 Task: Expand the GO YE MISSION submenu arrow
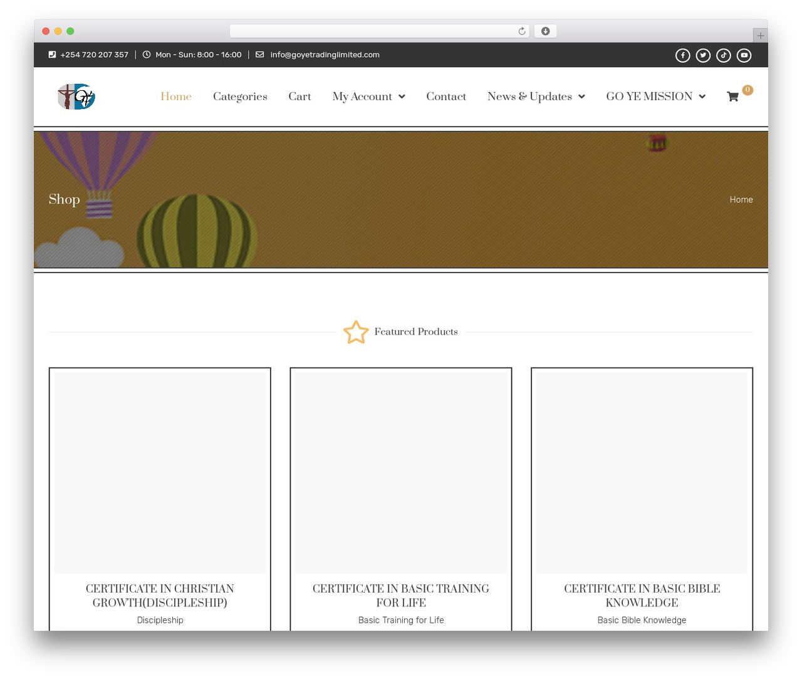(x=702, y=96)
